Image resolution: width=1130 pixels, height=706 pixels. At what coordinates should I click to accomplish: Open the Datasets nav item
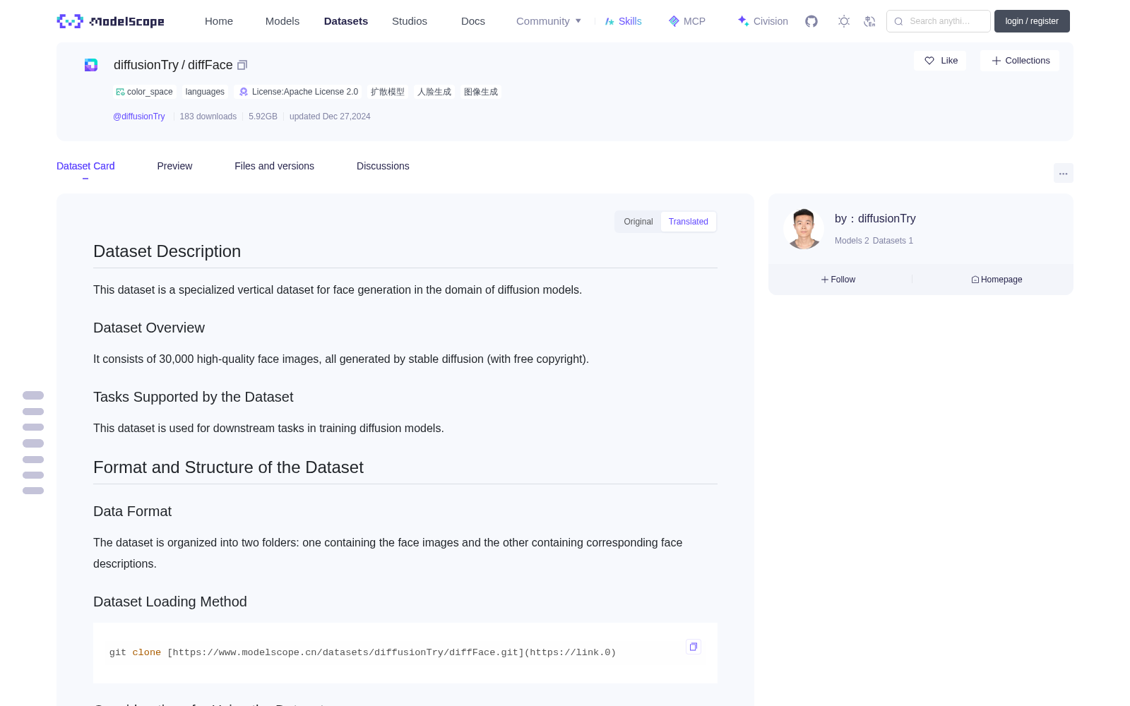click(346, 21)
